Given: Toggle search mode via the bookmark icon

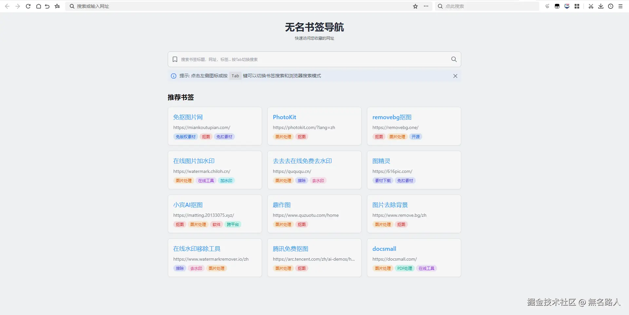Looking at the screenshot, I should (175, 59).
